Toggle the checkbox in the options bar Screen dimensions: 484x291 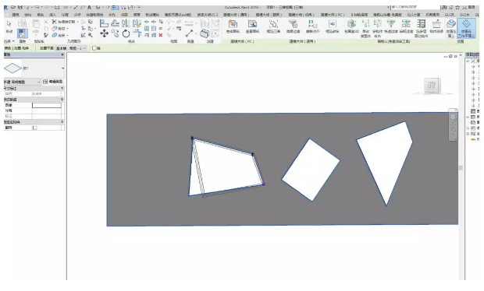point(94,48)
